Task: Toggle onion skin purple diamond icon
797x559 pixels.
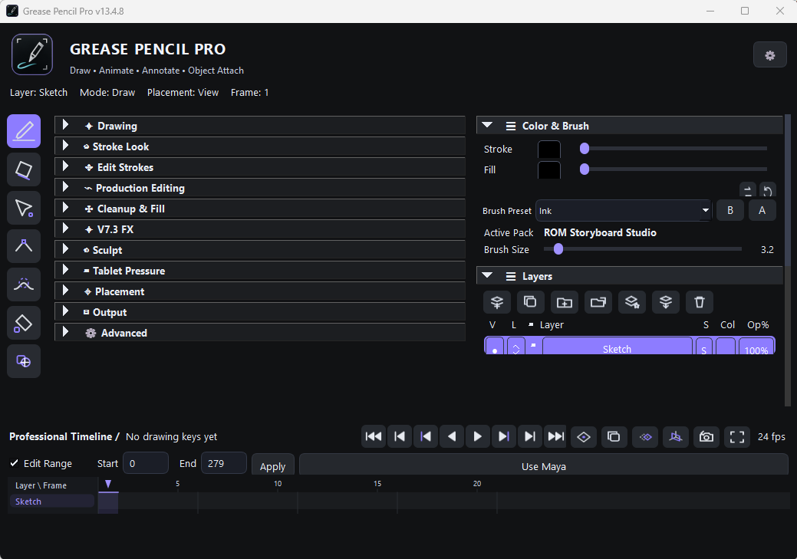Action: point(645,436)
